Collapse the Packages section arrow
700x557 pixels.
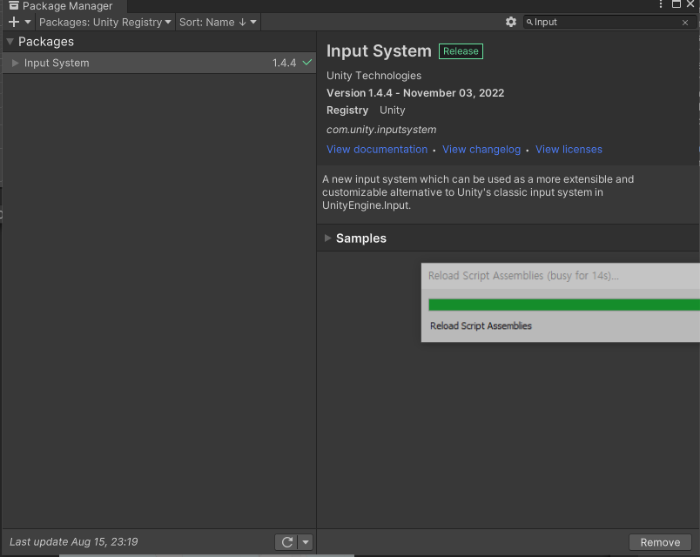click(x=10, y=42)
